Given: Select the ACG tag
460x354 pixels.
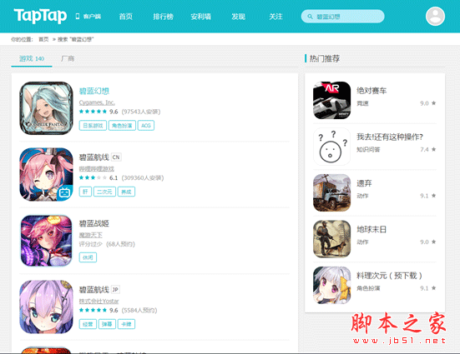Looking at the screenshot, I should (x=146, y=126).
